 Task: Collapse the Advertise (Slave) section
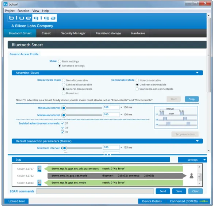tap(197, 73)
